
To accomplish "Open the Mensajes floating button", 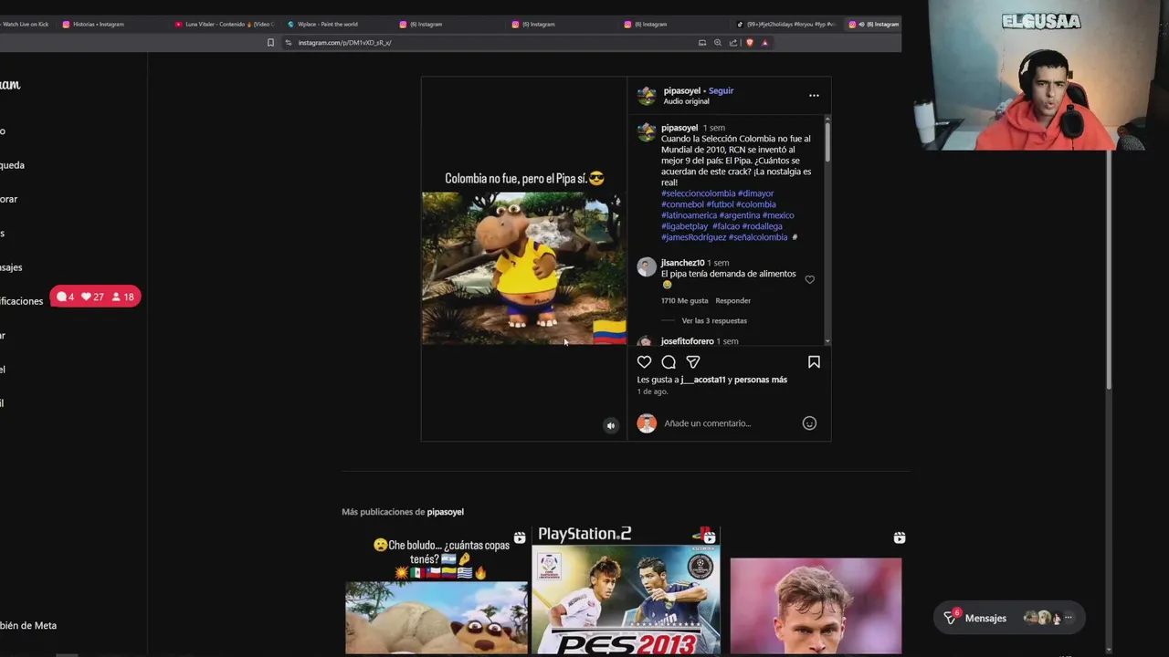I will point(1010,618).
